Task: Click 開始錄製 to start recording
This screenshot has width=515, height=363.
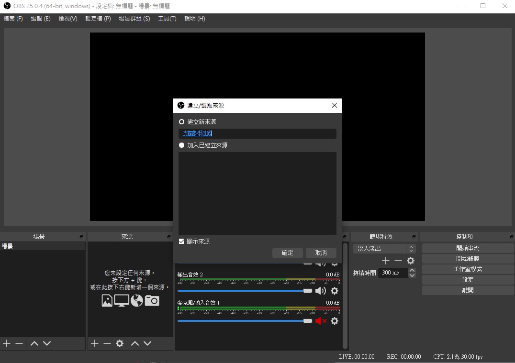Action: tap(468, 259)
